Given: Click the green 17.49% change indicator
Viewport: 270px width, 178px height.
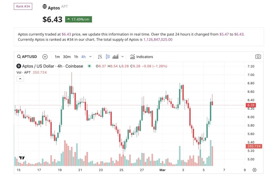Looking at the screenshot, I should coord(78,19).
